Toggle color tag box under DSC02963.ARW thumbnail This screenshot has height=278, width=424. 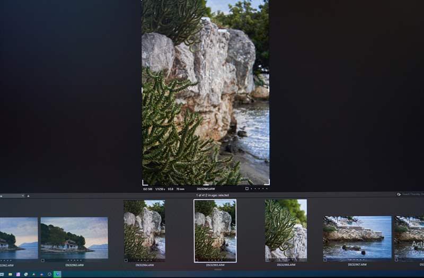(x=43, y=260)
